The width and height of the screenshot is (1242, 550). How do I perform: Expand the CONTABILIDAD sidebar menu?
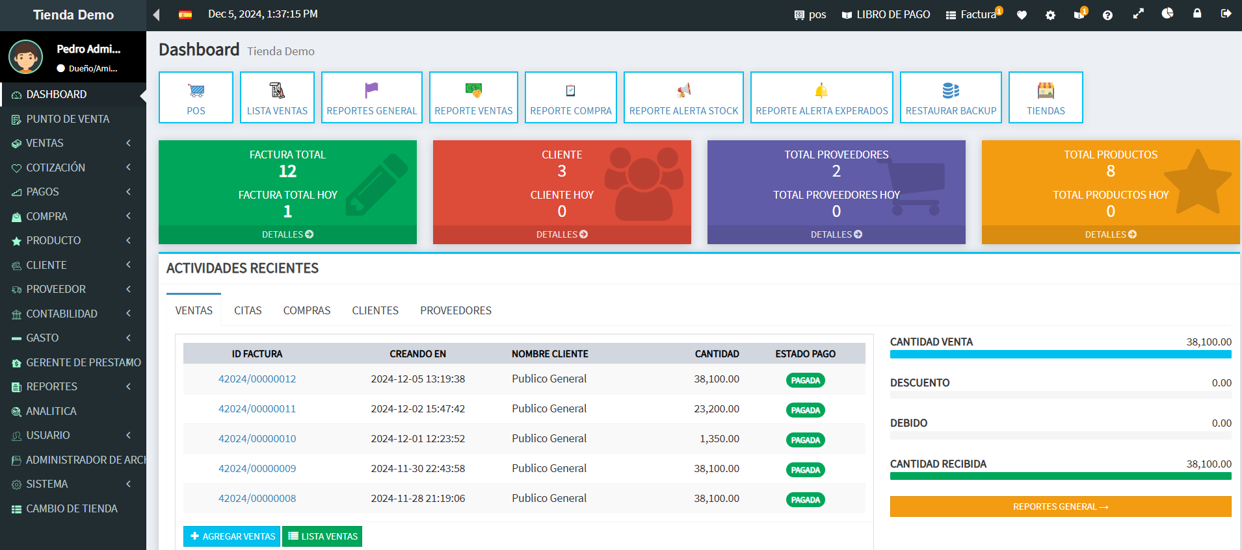(x=73, y=314)
